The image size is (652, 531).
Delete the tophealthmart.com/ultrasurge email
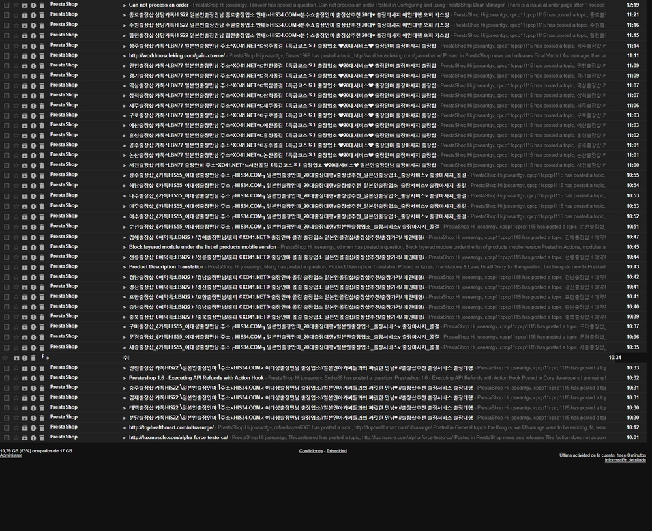[x=42, y=428]
